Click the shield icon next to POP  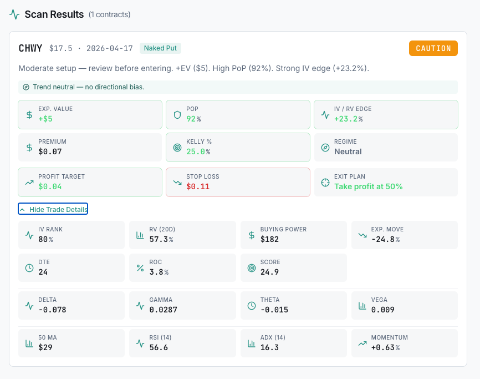coord(177,114)
